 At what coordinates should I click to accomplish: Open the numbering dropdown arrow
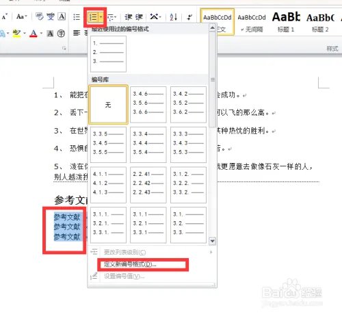click(101, 17)
